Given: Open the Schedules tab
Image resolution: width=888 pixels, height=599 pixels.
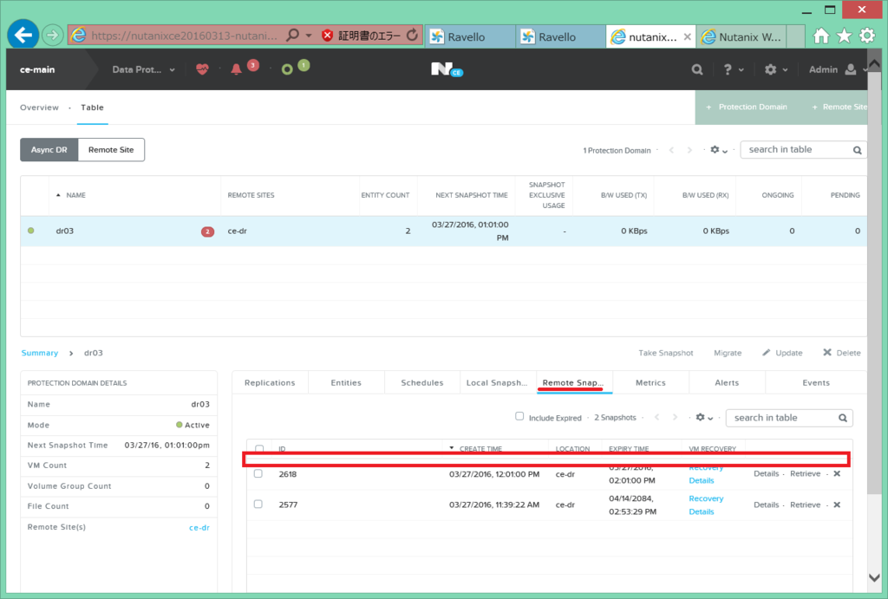Looking at the screenshot, I should pos(422,383).
